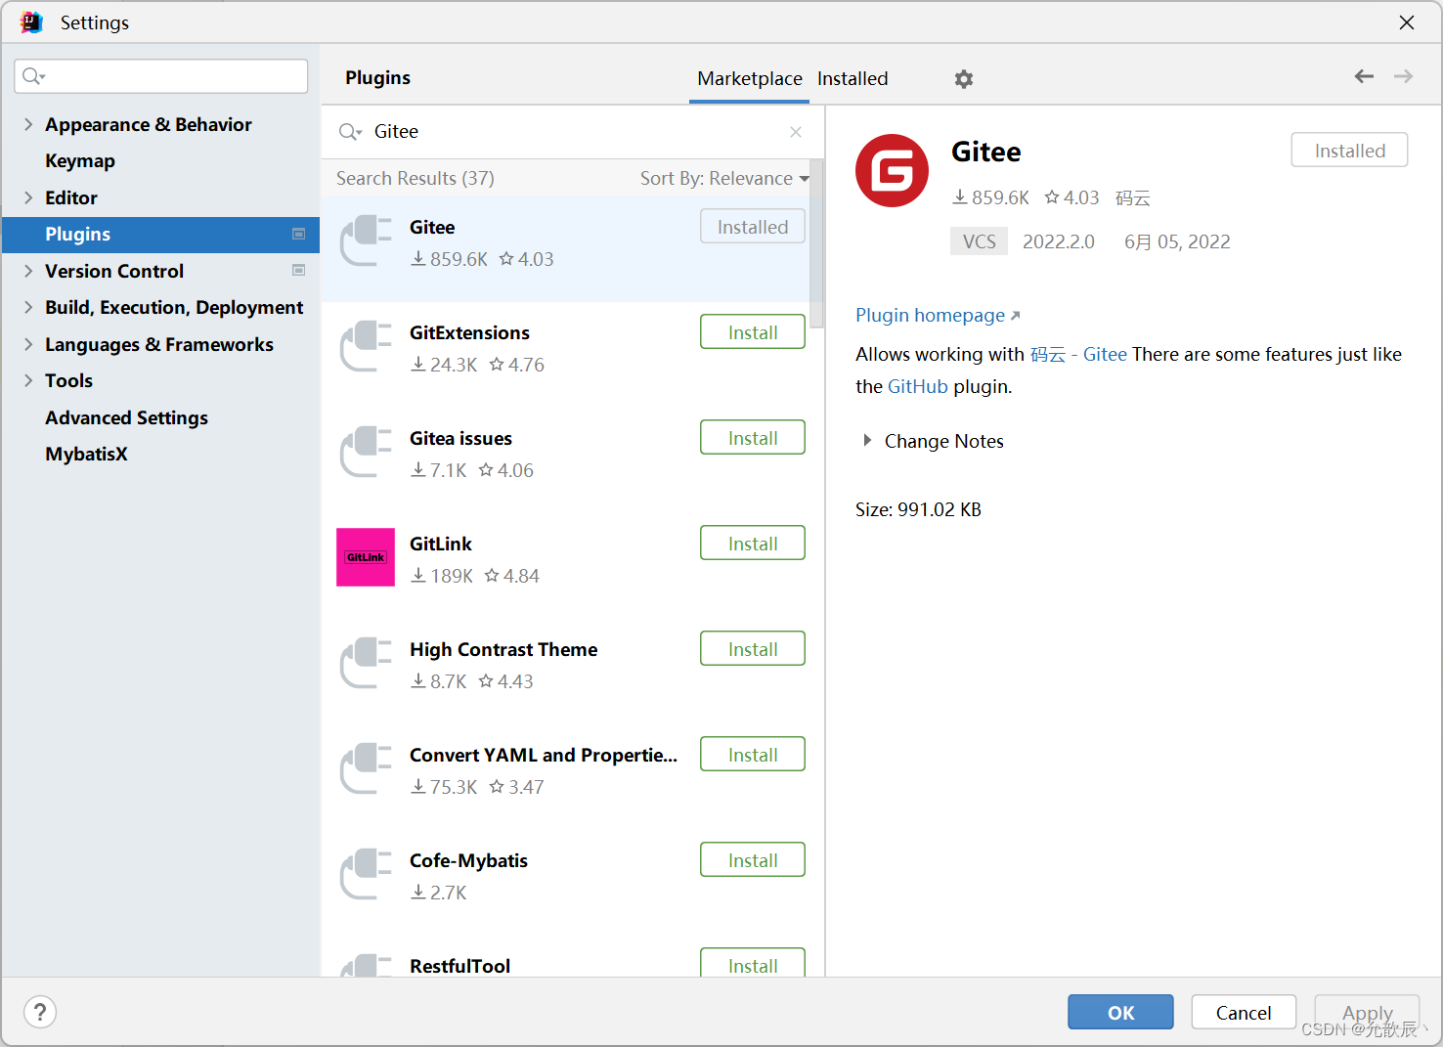Install the GitLink plugin
This screenshot has width=1443, height=1047.
pos(752,543)
